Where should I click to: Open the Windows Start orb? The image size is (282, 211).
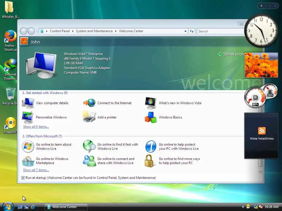8,207
